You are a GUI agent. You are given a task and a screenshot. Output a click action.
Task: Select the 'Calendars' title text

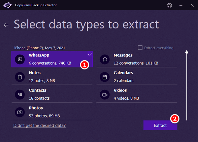click(x=123, y=73)
